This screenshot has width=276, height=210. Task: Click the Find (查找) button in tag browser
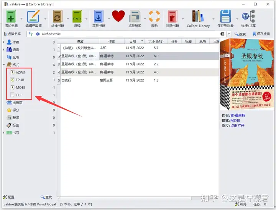(46, 197)
